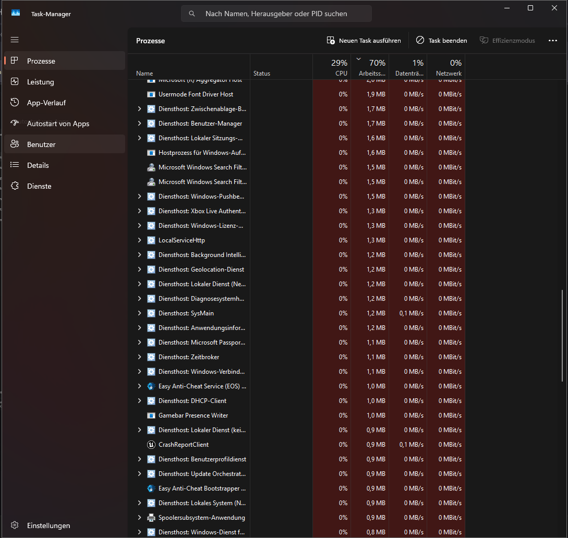Image resolution: width=568 pixels, height=538 pixels.
Task: Select Diensthost: Background Intelli... row
Action: (x=297, y=254)
